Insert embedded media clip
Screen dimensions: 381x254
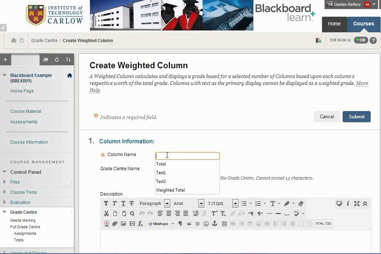pos(132,224)
